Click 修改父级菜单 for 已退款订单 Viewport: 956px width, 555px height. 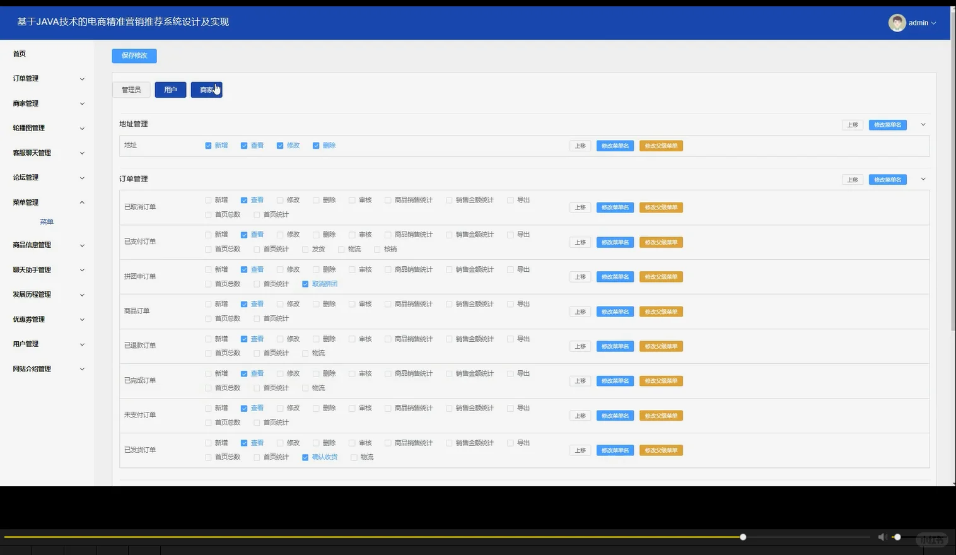[661, 346]
